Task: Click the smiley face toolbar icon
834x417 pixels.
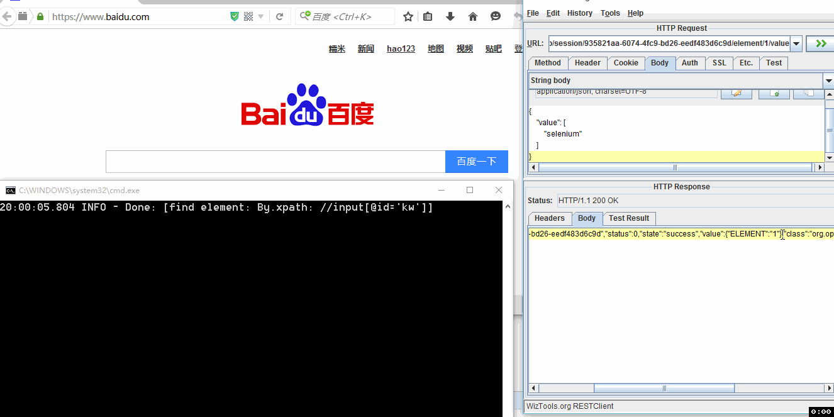Action: click(496, 16)
